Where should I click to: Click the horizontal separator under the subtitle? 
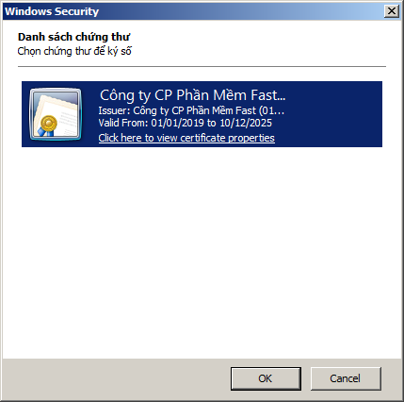pos(202,66)
